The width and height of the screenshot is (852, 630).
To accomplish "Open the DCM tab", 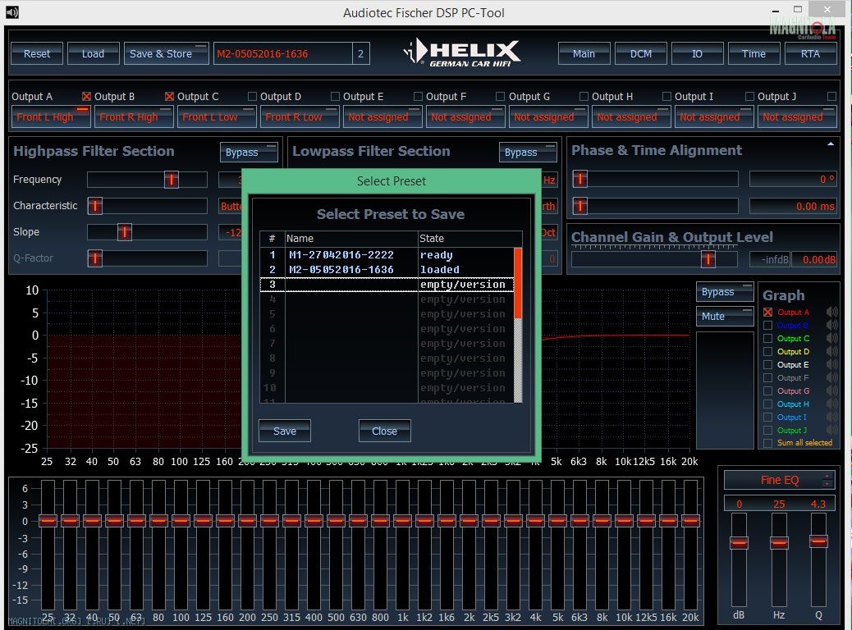I will pos(640,53).
